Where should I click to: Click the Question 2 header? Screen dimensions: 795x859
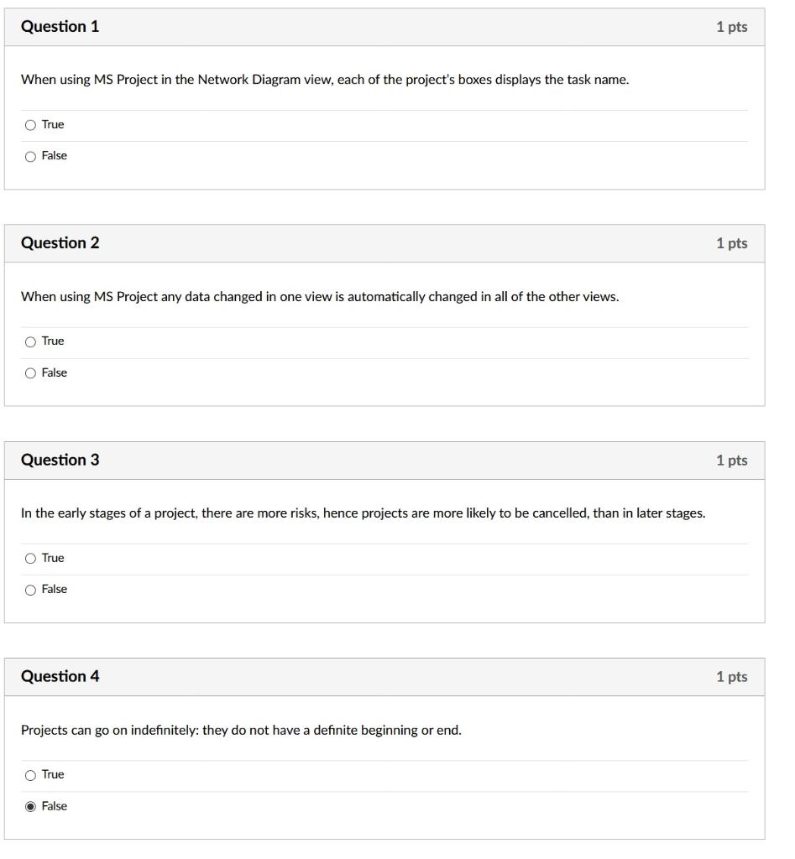pos(60,242)
